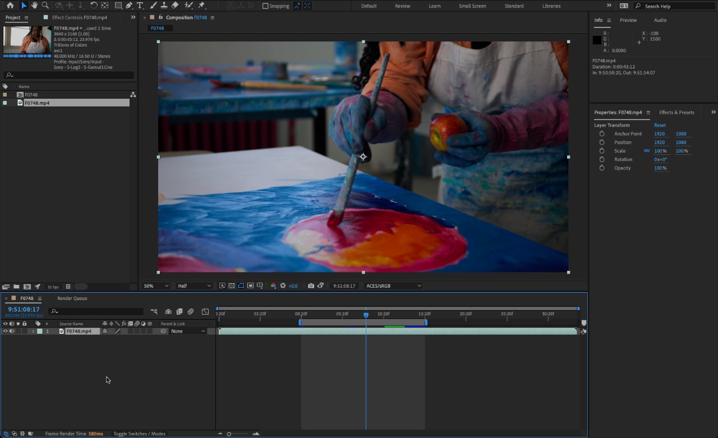This screenshot has height=438, width=718.
Task: Switch to the Render Queue tab
Action: 72,298
